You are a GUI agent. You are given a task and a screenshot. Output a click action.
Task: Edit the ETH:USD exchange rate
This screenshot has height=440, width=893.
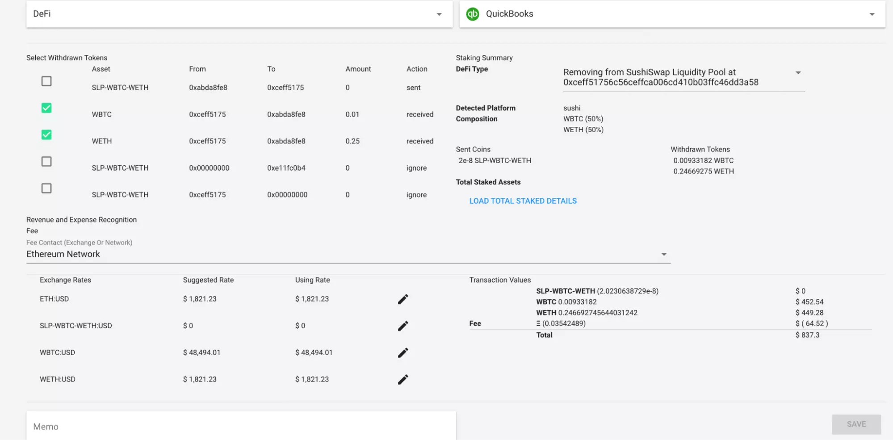(x=402, y=299)
